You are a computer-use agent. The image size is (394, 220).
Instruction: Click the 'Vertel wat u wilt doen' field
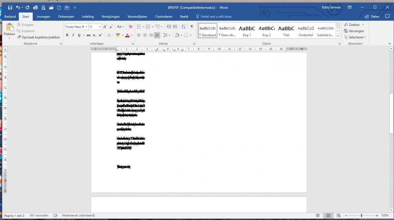click(x=216, y=16)
